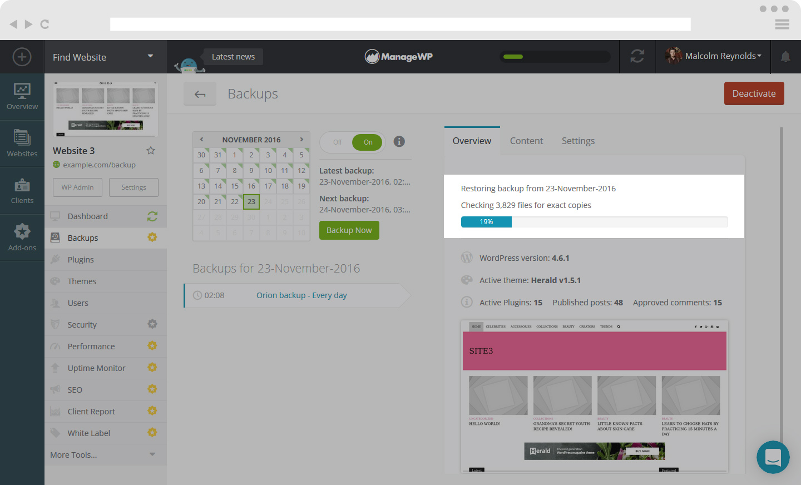Open the Add-ons sidebar section
The height and width of the screenshot is (485, 801).
(22, 237)
